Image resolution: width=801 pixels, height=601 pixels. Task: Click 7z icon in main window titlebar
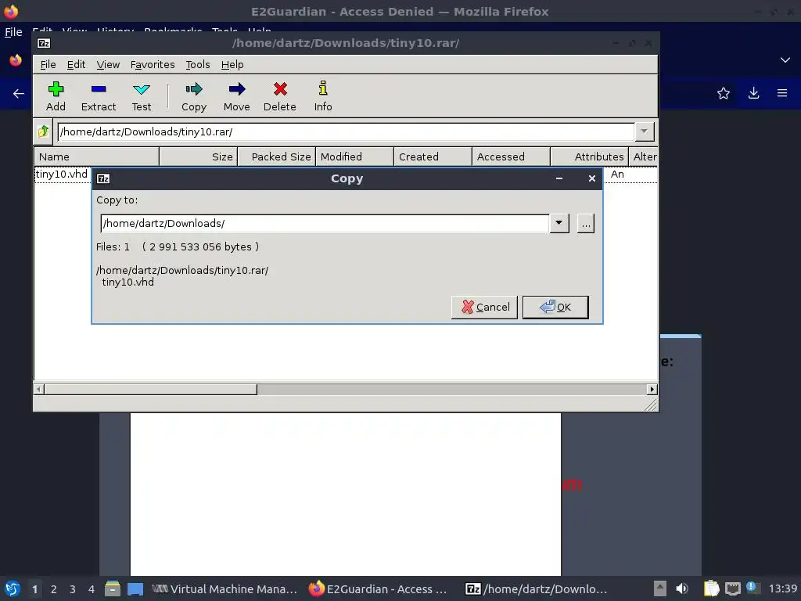44,44
